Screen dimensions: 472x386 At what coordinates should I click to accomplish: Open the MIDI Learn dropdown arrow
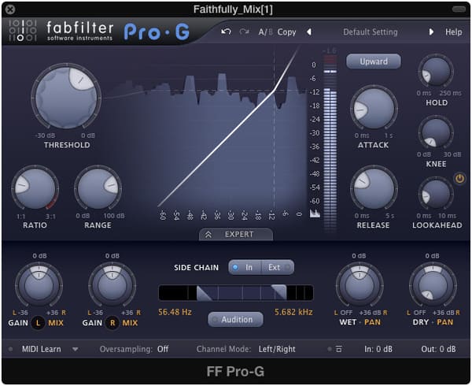click(76, 349)
